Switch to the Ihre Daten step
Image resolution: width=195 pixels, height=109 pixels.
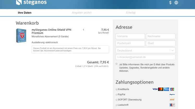(25, 13)
